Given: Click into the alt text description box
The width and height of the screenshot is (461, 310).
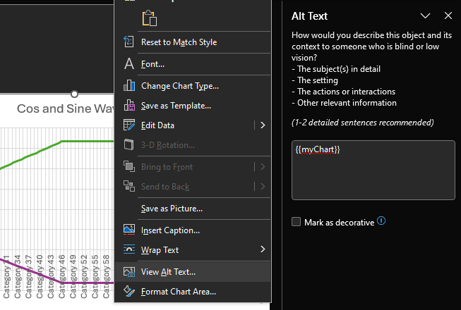Looking at the screenshot, I should [373, 170].
